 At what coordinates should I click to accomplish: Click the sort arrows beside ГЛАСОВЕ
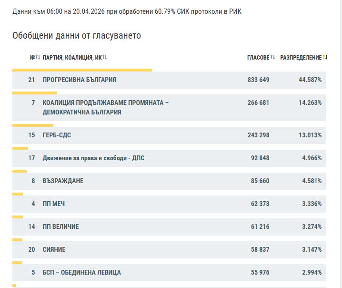272,57
